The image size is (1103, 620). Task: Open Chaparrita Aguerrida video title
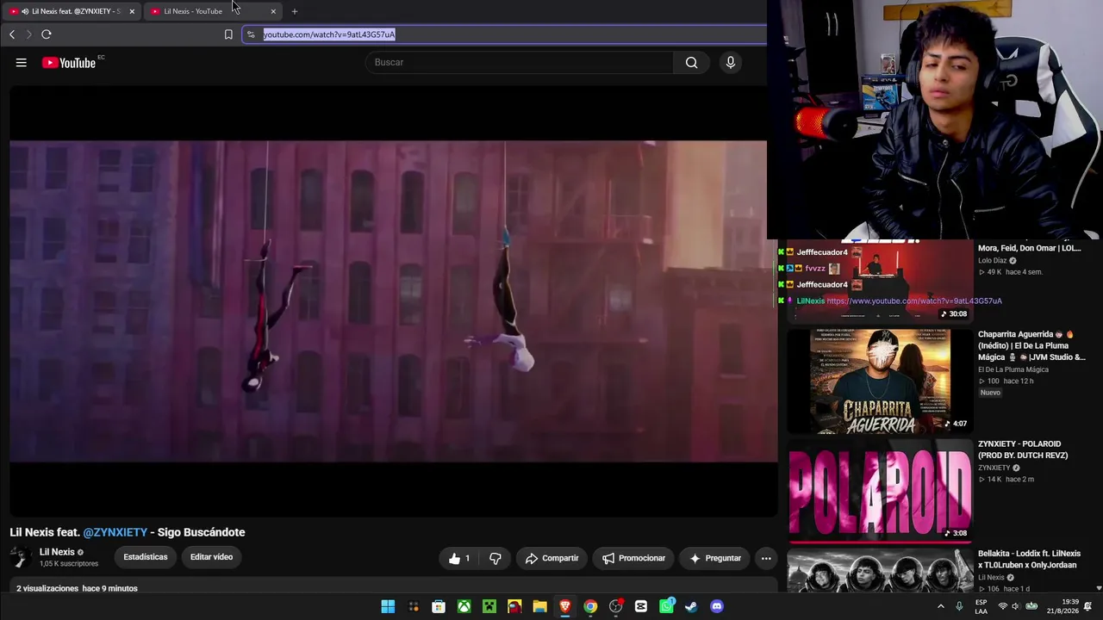click(1031, 345)
